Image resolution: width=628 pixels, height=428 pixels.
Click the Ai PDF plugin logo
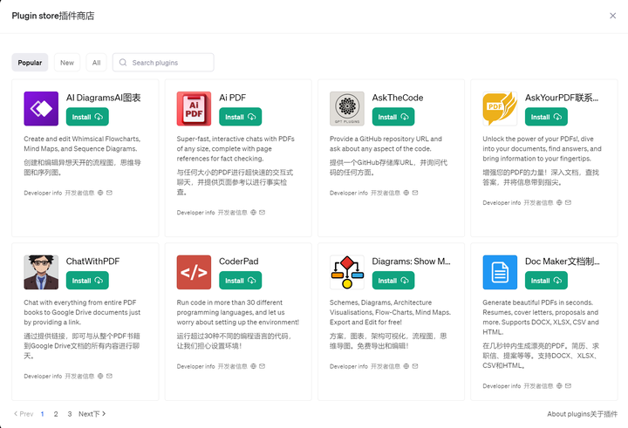(194, 109)
